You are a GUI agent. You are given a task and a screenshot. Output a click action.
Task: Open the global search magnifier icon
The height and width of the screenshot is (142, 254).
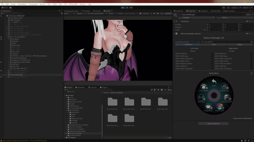(x=228, y=8)
